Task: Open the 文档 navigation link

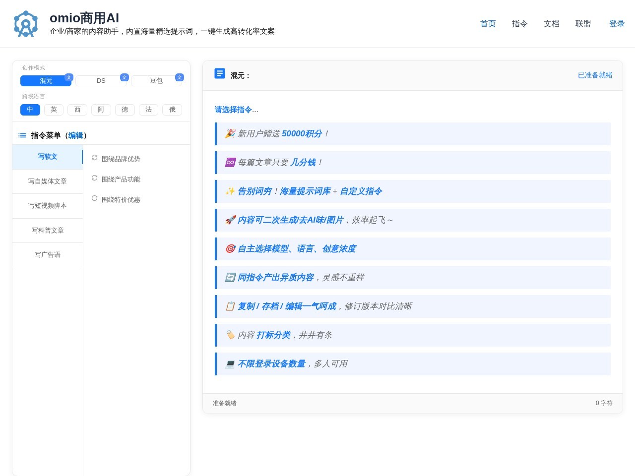Action: [552, 24]
